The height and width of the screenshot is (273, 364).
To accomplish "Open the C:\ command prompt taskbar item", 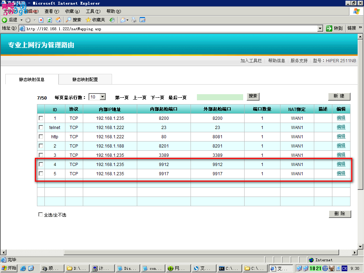I will [x=230, y=268].
